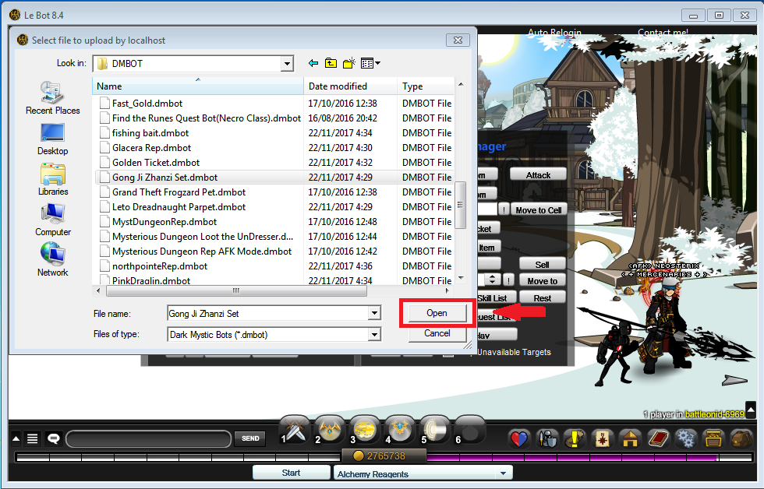Screen dimensions: 764x489
Task: Open the Contact me! menu
Action: tap(663, 33)
